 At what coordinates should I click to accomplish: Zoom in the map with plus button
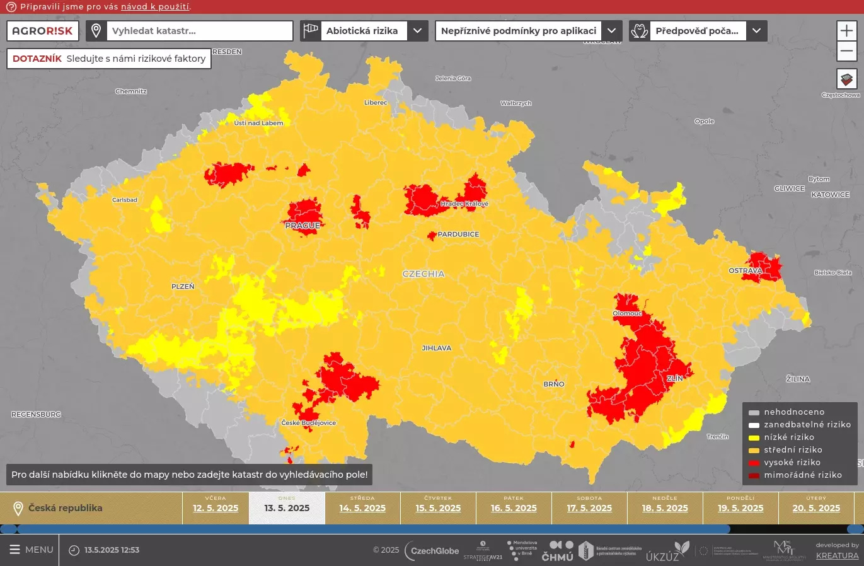[846, 30]
